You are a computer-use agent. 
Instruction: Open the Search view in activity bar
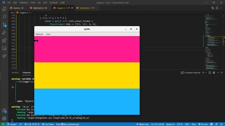(4, 17)
